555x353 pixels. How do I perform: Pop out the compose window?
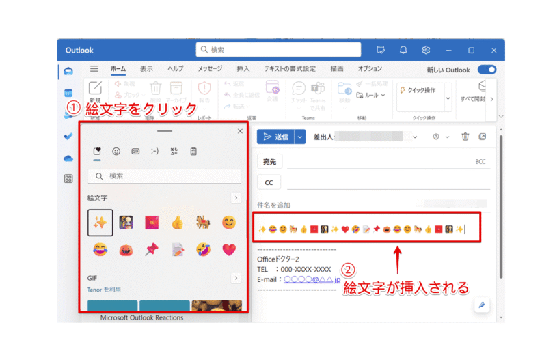click(483, 137)
